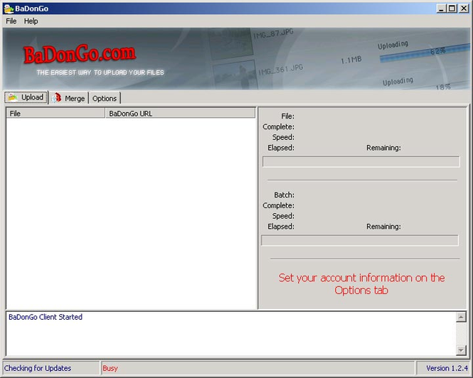The image size is (473, 378).
Task: Click the red Busy status indicator
Action: (110, 368)
